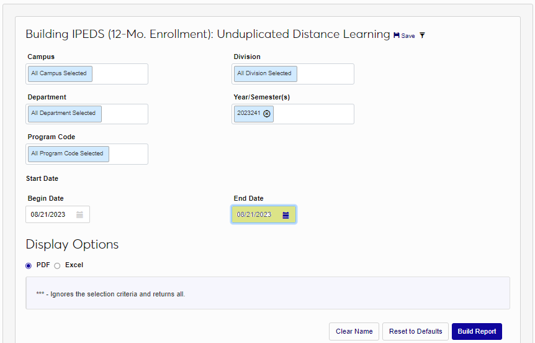Image resolution: width=535 pixels, height=343 pixels.
Task: Select the PDF display option
Action: tap(29, 266)
